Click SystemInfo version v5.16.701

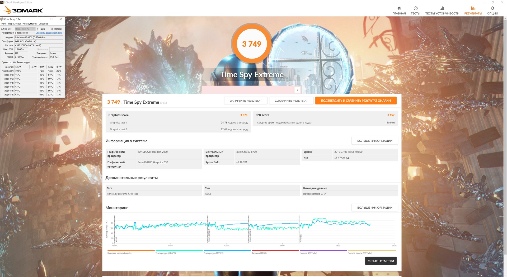point(242,162)
